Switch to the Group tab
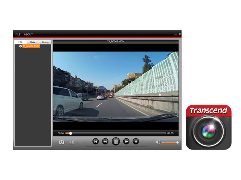241x180 pixels. click(x=45, y=42)
